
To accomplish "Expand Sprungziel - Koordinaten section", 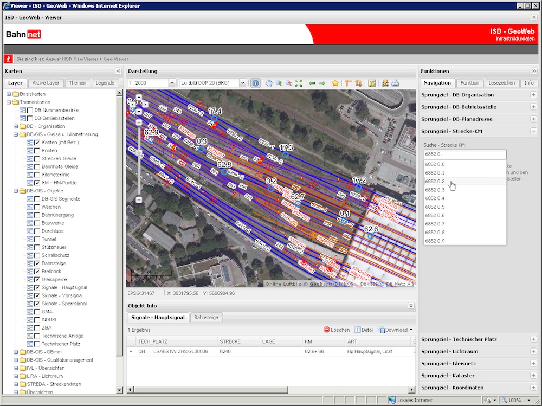I will 533,388.
